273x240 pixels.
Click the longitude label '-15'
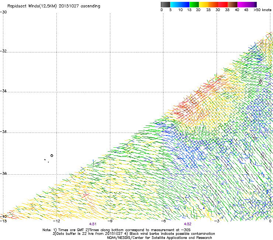3,221
